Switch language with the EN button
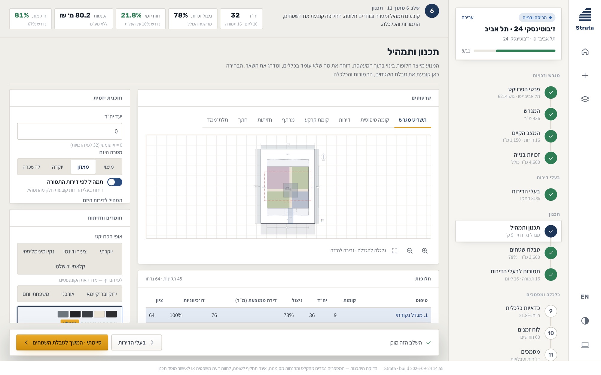601x375 pixels. click(585, 297)
